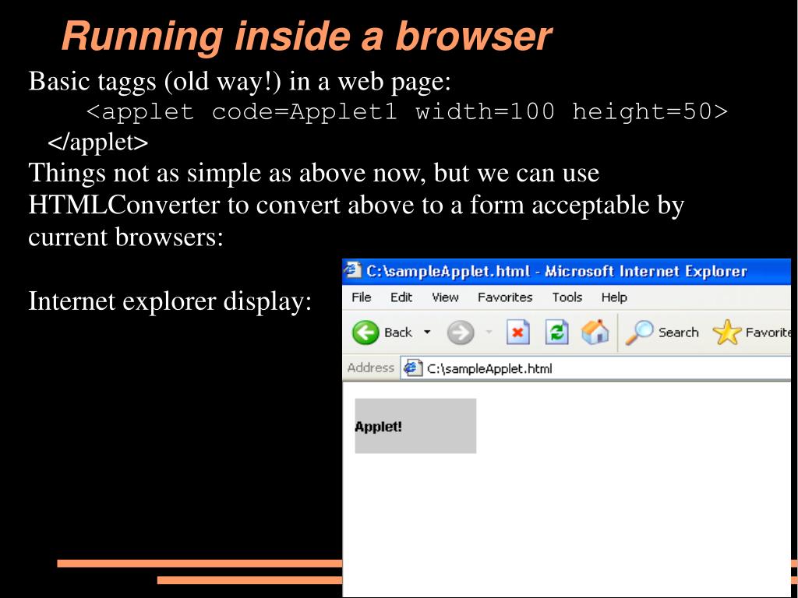Open the View menu

click(x=445, y=297)
